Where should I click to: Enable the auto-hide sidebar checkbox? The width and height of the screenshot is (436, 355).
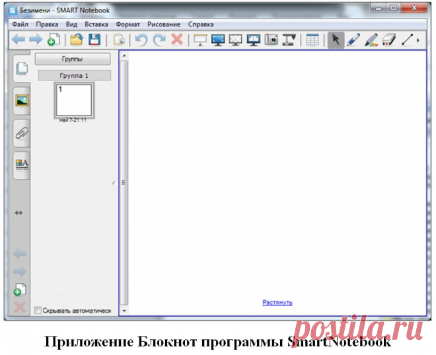(38, 310)
